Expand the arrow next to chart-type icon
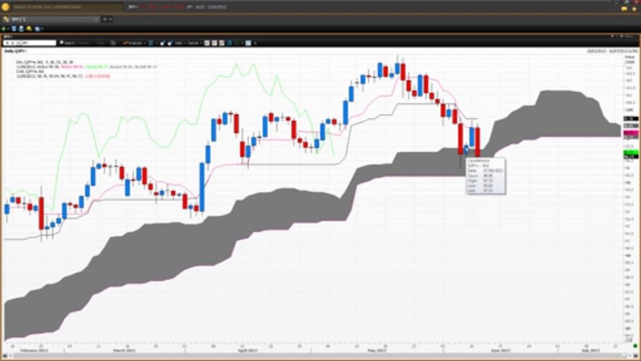The image size is (641, 361). pos(156,43)
